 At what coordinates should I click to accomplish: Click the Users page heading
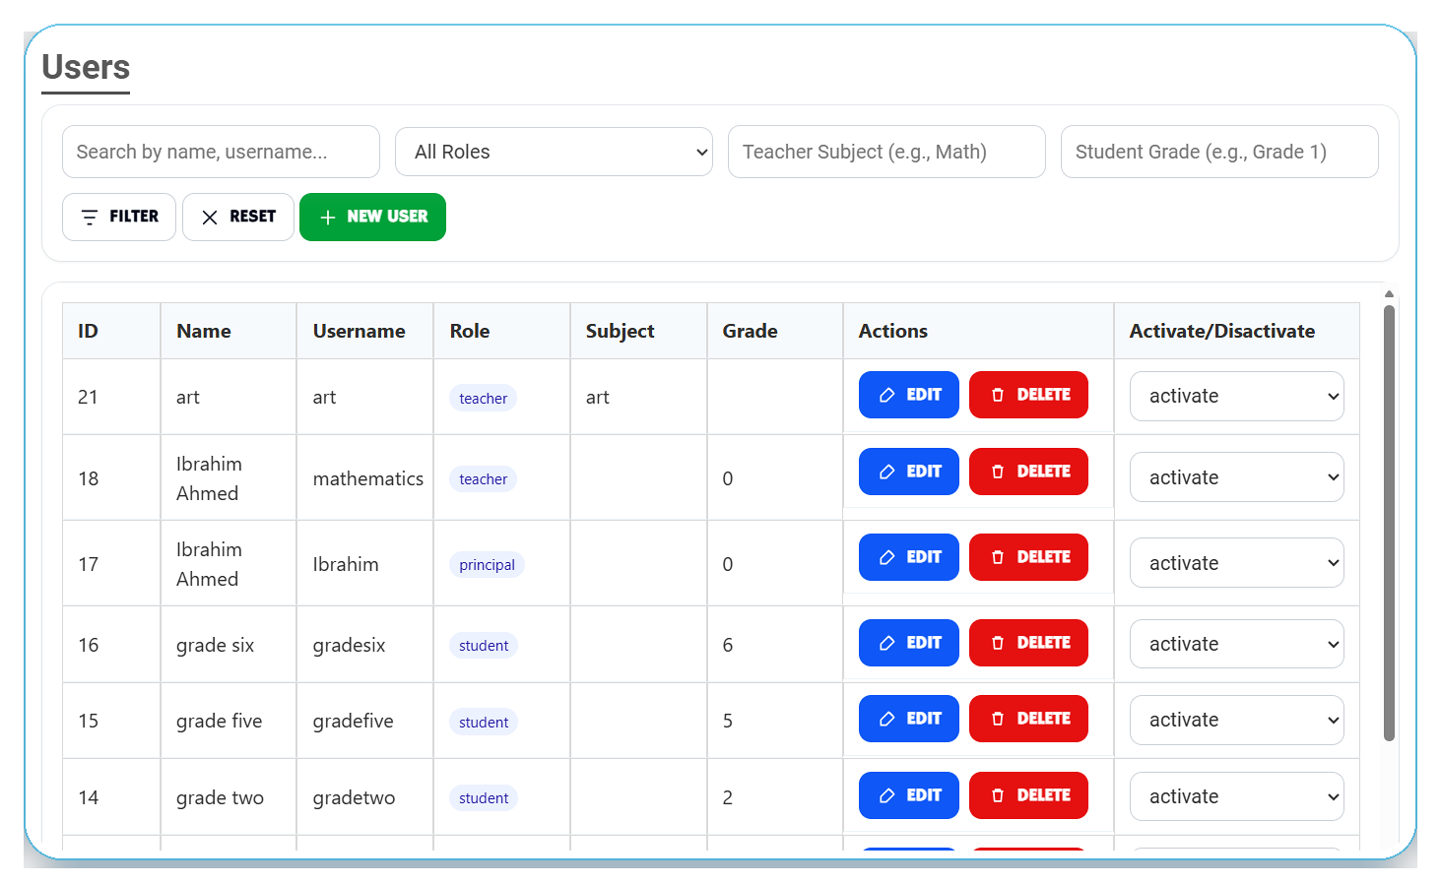[x=86, y=67]
